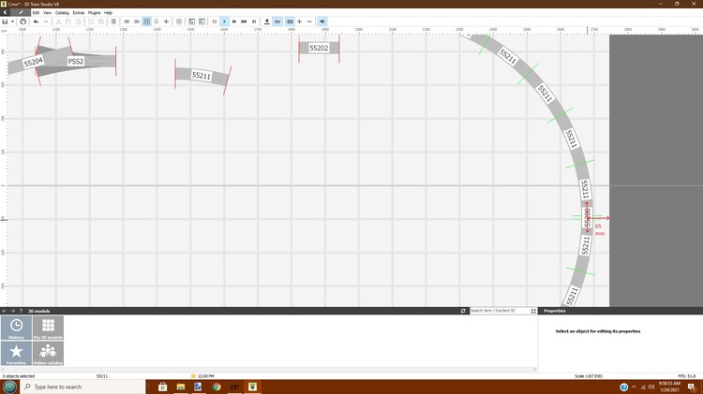Open the Help menu
This screenshot has height=394, width=703.
tap(108, 13)
